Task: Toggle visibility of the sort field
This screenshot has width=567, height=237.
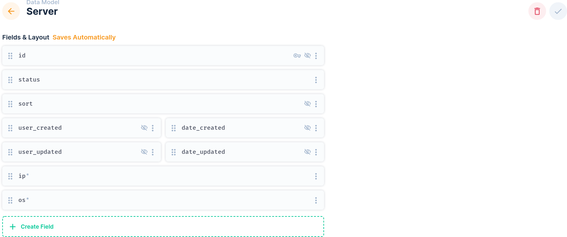Action: coord(308,103)
